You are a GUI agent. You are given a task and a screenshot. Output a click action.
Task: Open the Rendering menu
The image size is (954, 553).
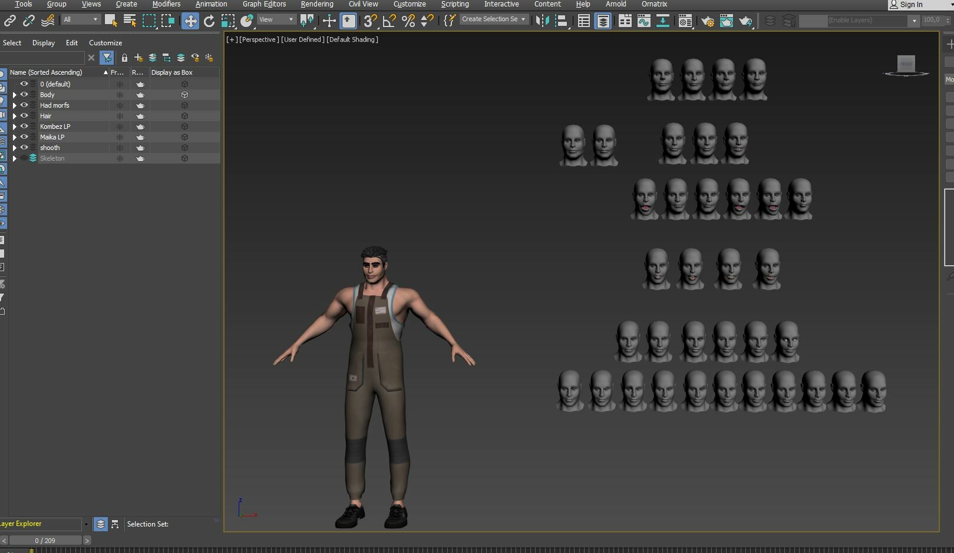[x=317, y=4]
